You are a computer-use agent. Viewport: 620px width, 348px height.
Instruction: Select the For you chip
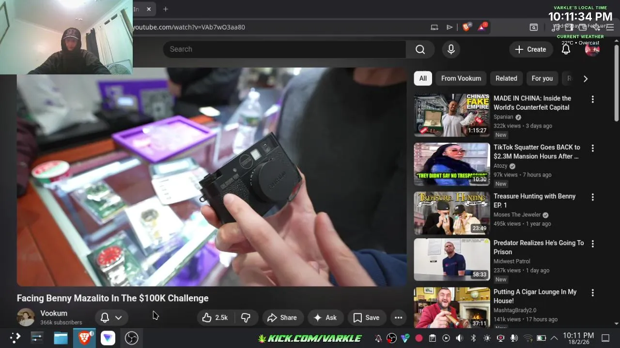point(542,78)
